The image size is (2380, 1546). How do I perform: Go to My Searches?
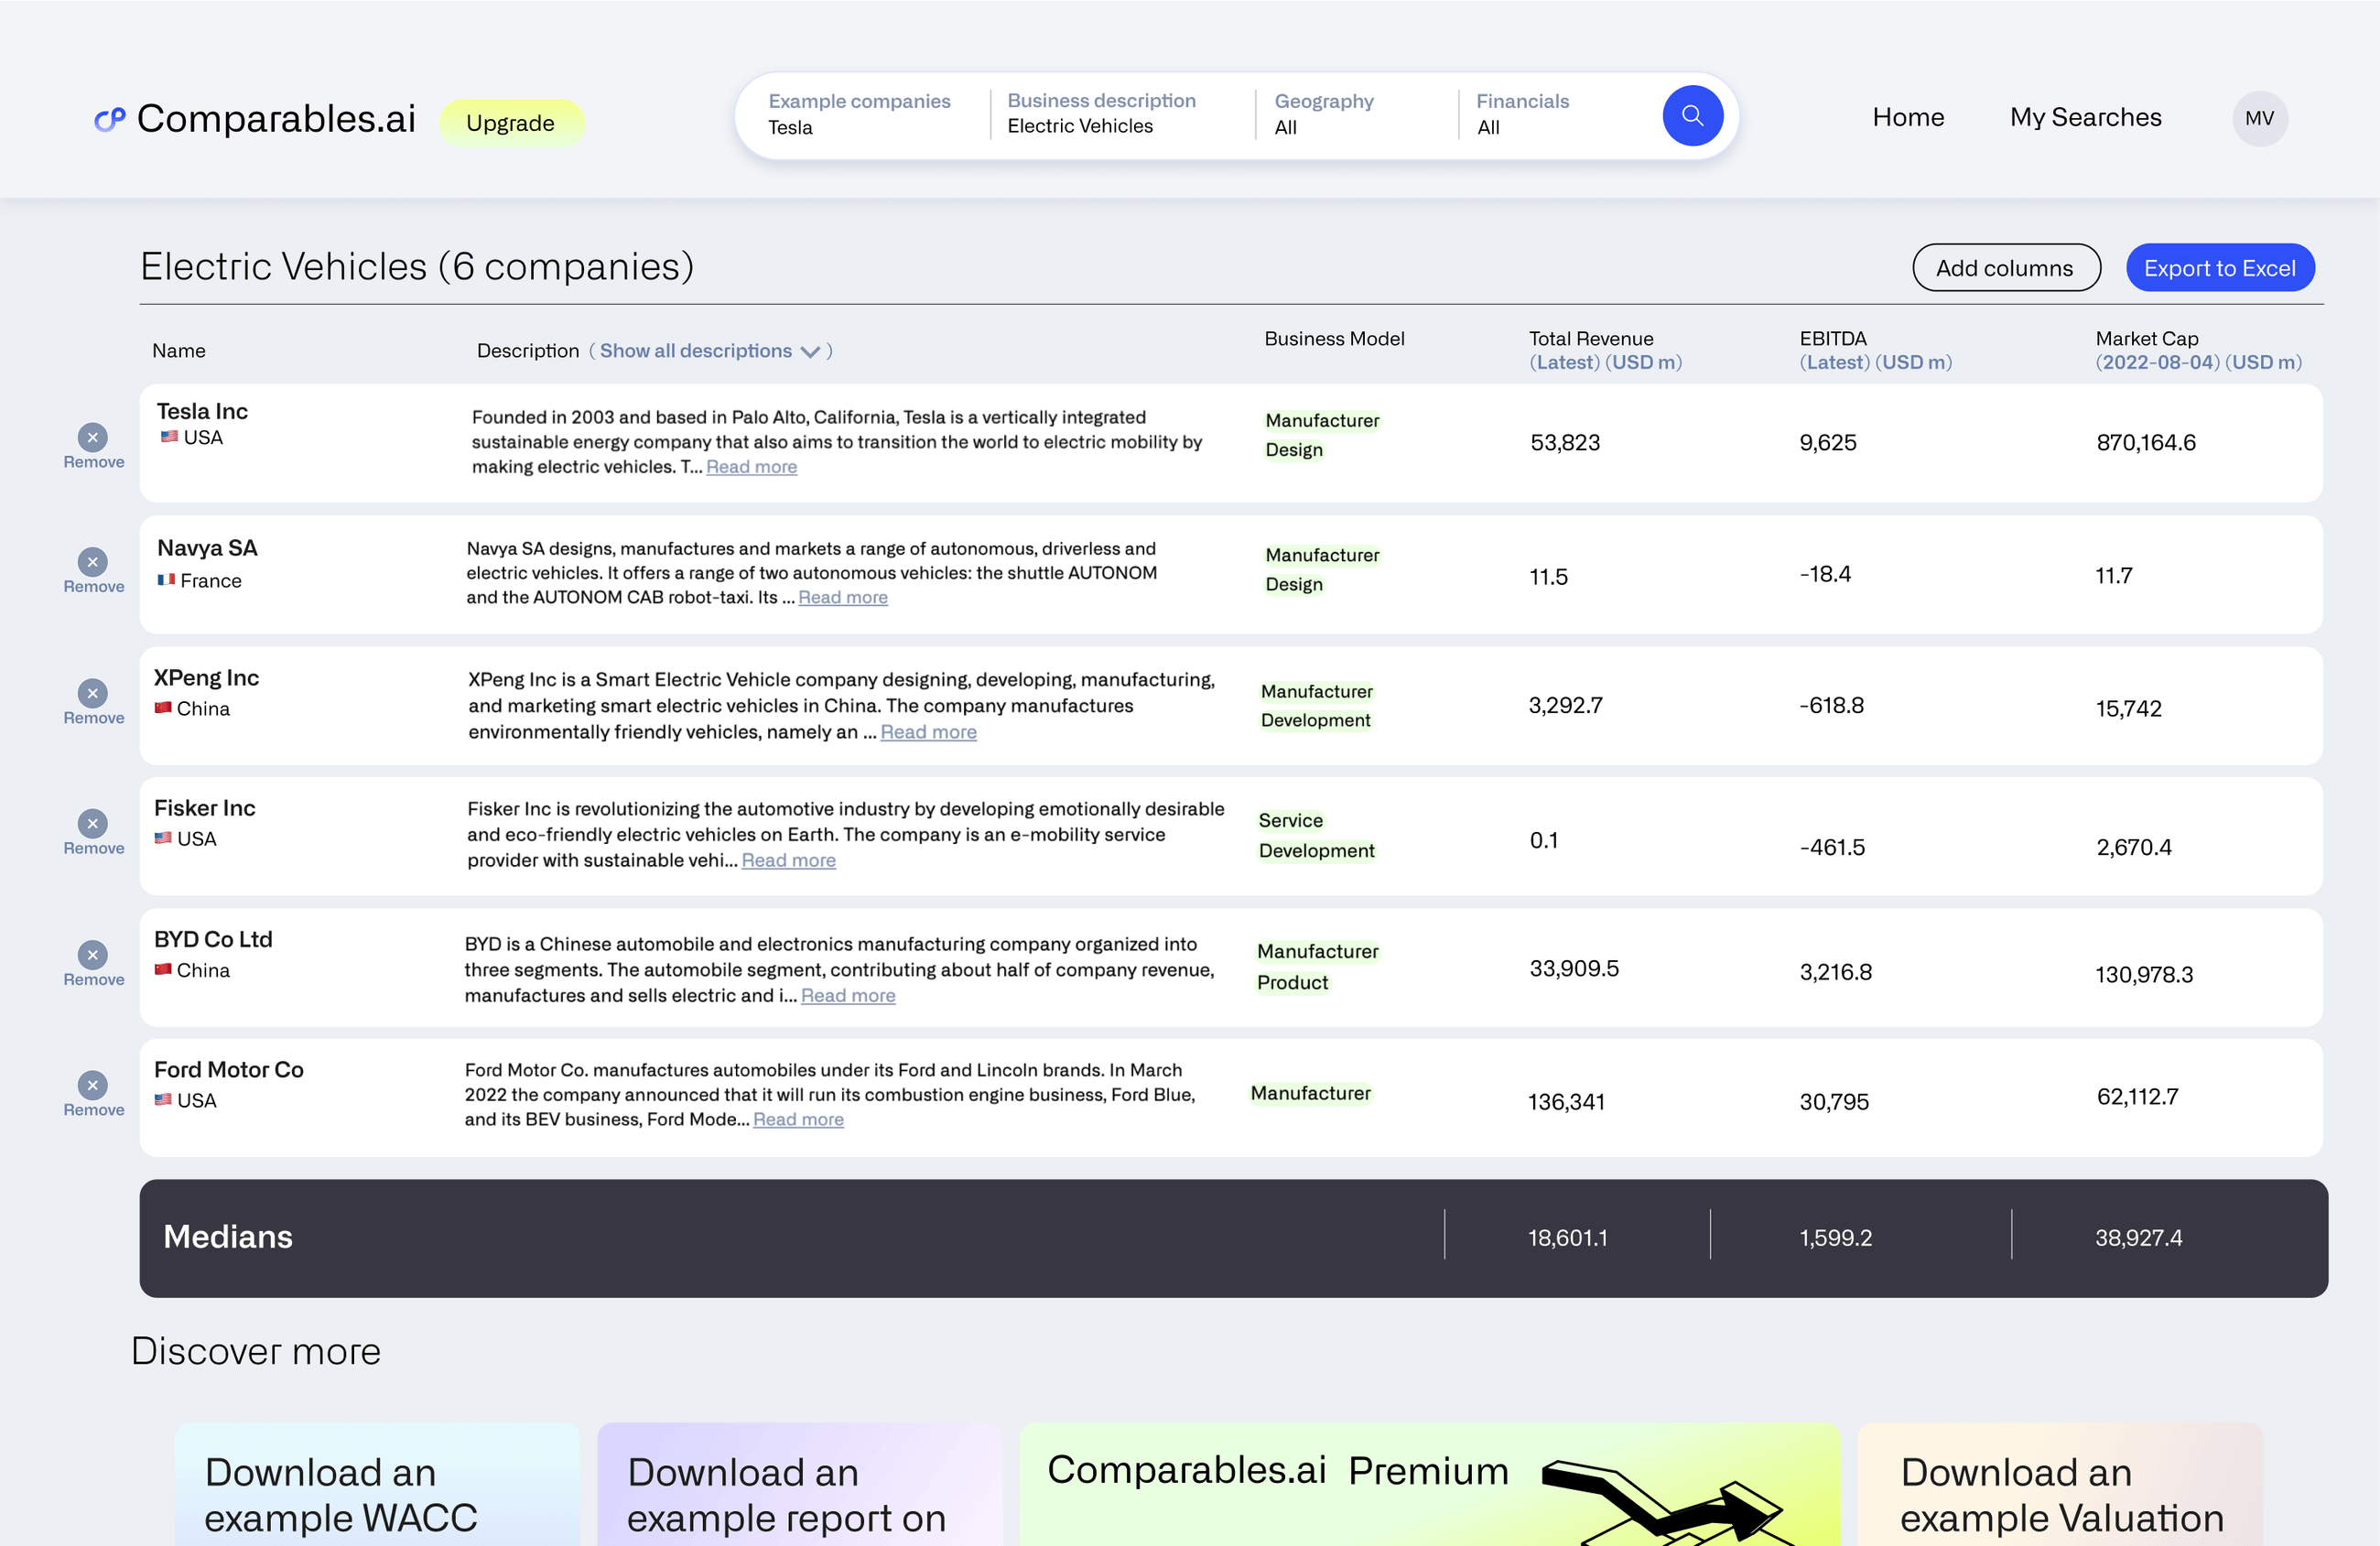(x=2084, y=117)
